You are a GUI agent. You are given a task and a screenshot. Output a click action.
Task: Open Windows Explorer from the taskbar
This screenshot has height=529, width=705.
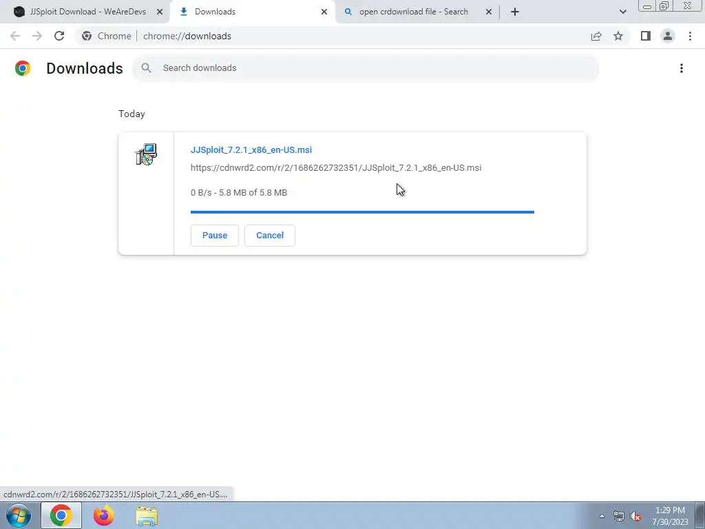coord(147,516)
